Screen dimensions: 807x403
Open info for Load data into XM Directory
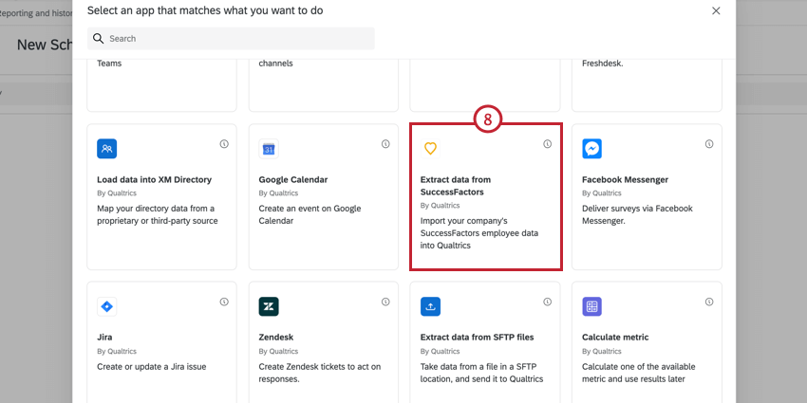224,144
